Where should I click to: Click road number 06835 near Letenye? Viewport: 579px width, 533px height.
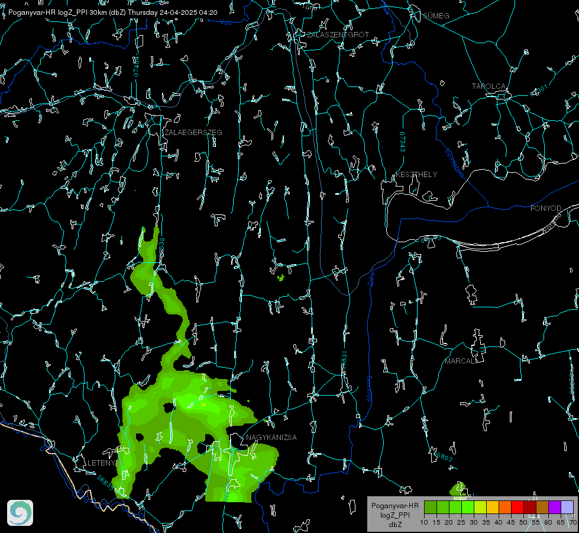coord(106,483)
